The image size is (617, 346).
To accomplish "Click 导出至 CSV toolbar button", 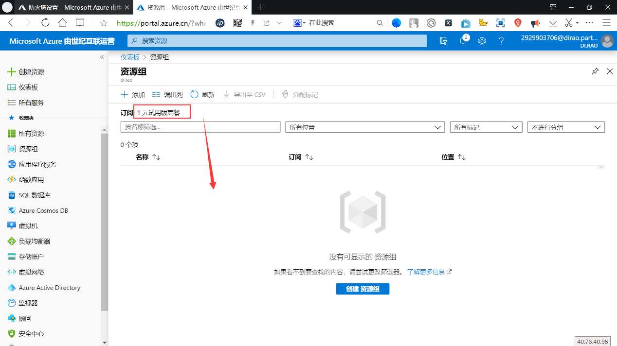I will pos(244,95).
